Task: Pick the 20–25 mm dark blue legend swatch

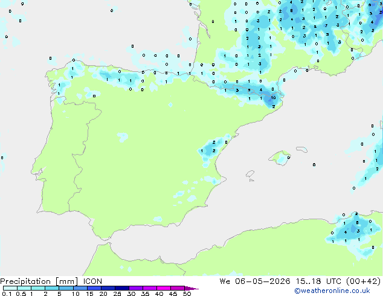Action: pyautogui.click(x=108, y=288)
